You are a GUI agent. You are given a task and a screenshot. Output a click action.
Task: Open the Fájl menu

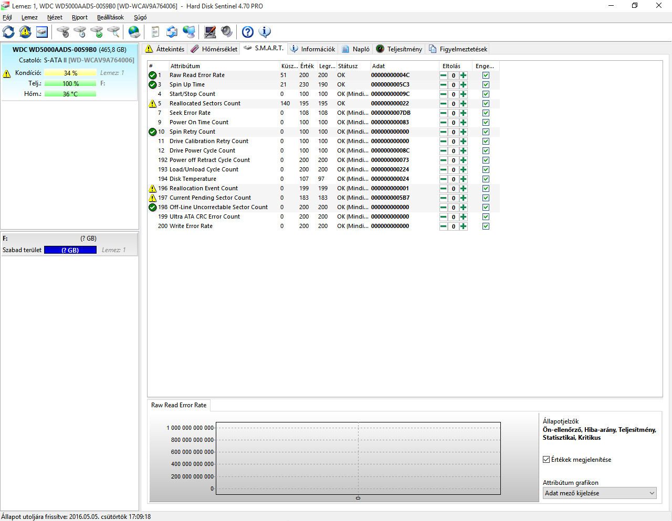click(x=7, y=17)
